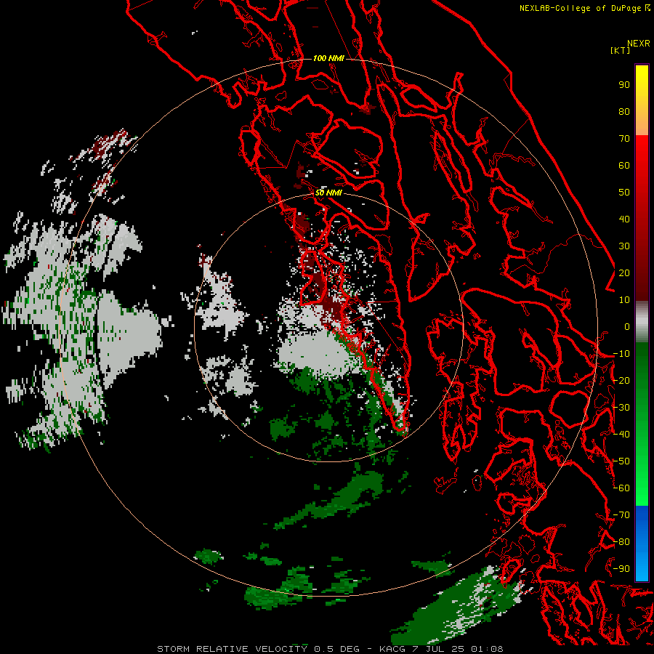Select the -70 label on velocity scale
Screen dimensions: 654x654
point(621,515)
